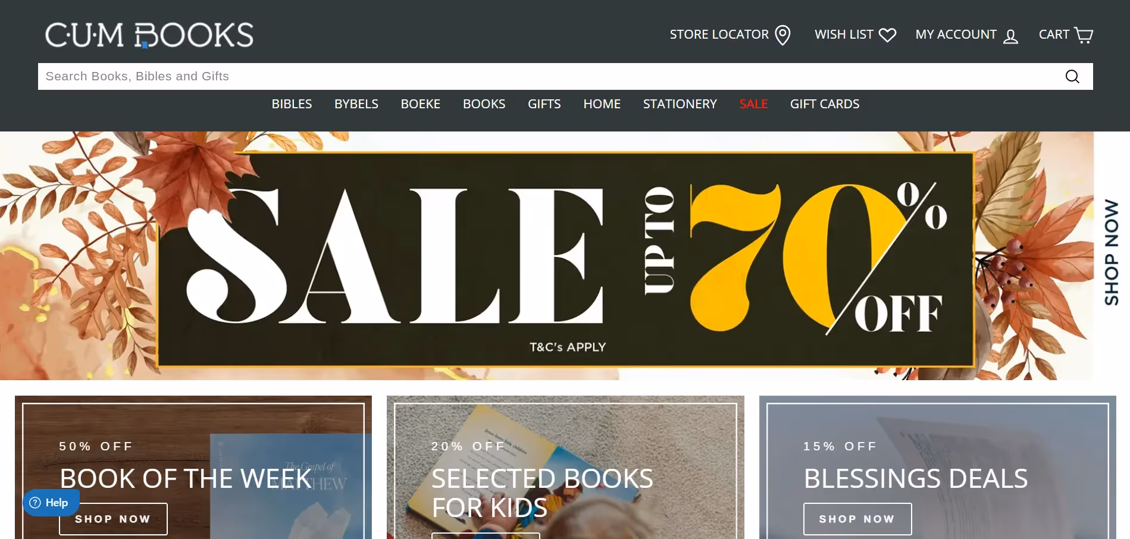Open wish list via heart icon

click(887, 35)
